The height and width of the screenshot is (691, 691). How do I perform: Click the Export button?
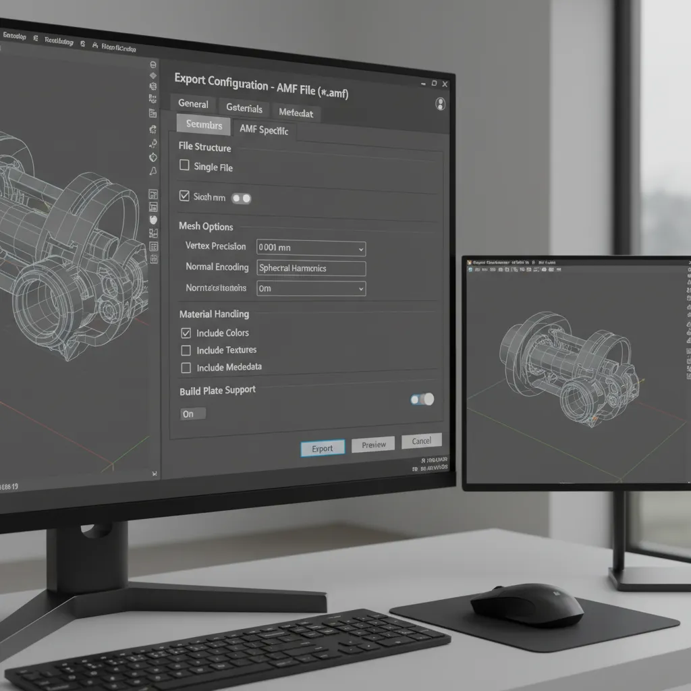tap(323, 448)
